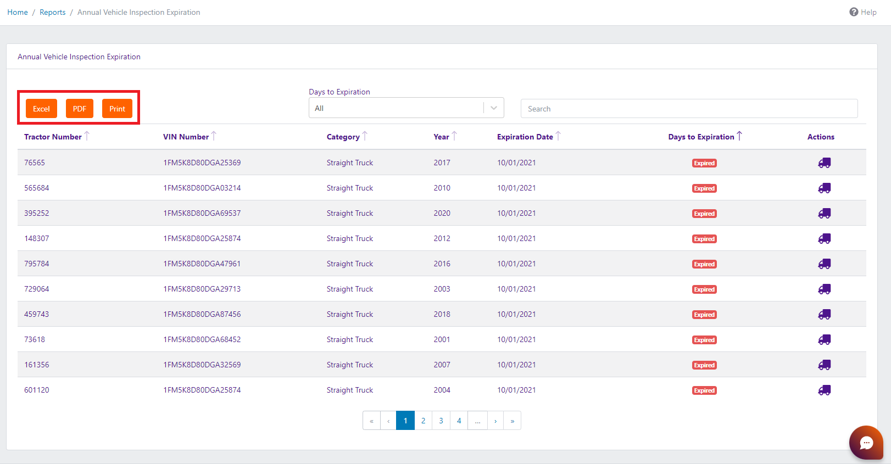Viewport: 891px width, 464px height.
Task: Click Expired badge for tractor 148307
Action: pos(704,239)
